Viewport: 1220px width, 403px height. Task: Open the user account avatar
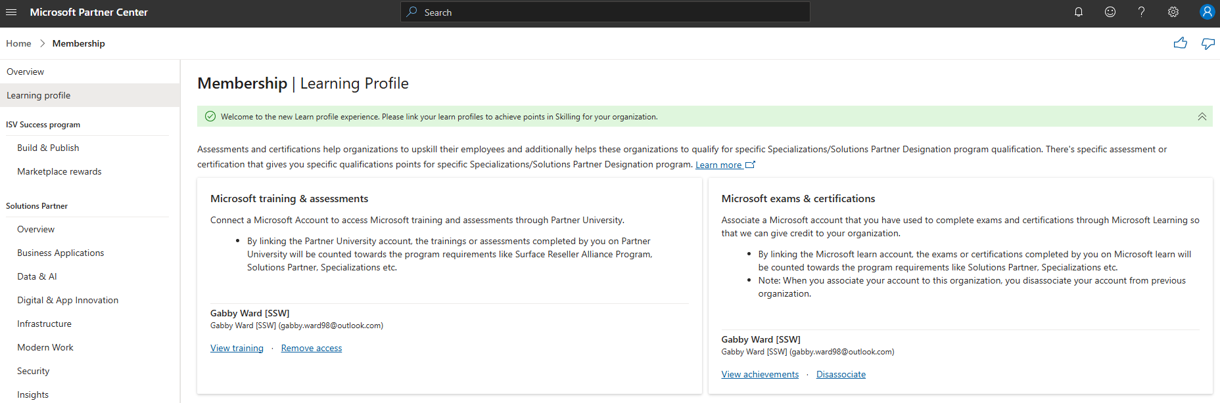pyautogui.click(x=1207, y=12)
